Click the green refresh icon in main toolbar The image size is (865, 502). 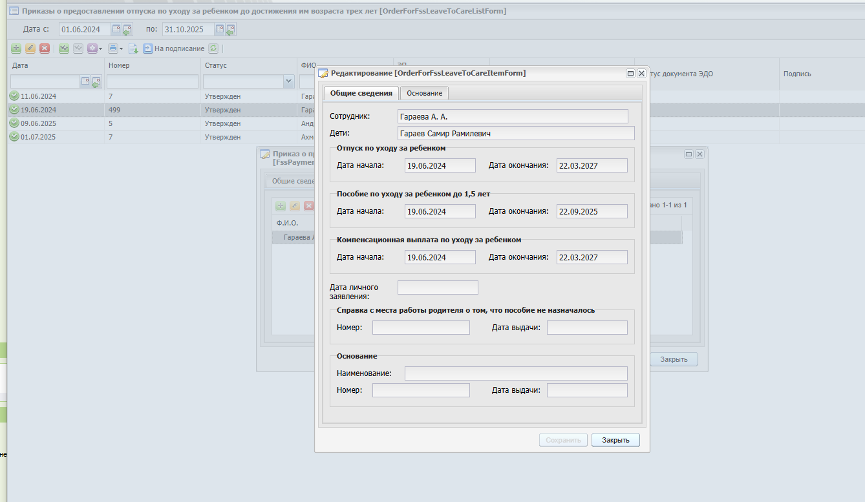pyautogui.click(x=213, y=48)
